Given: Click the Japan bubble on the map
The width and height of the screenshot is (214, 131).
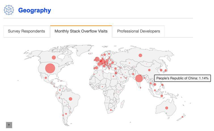Looking at the screenshot, I should point(166,70).
